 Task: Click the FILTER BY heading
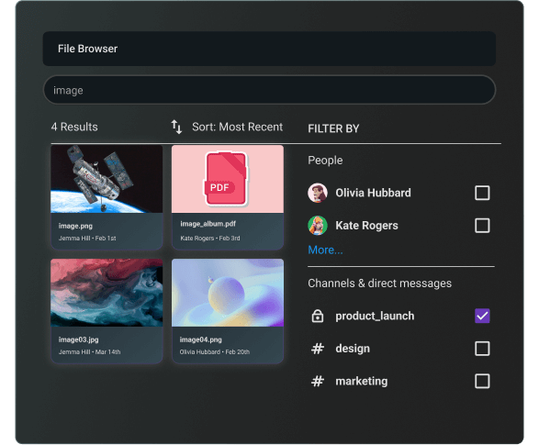click(x=333, y=128)
